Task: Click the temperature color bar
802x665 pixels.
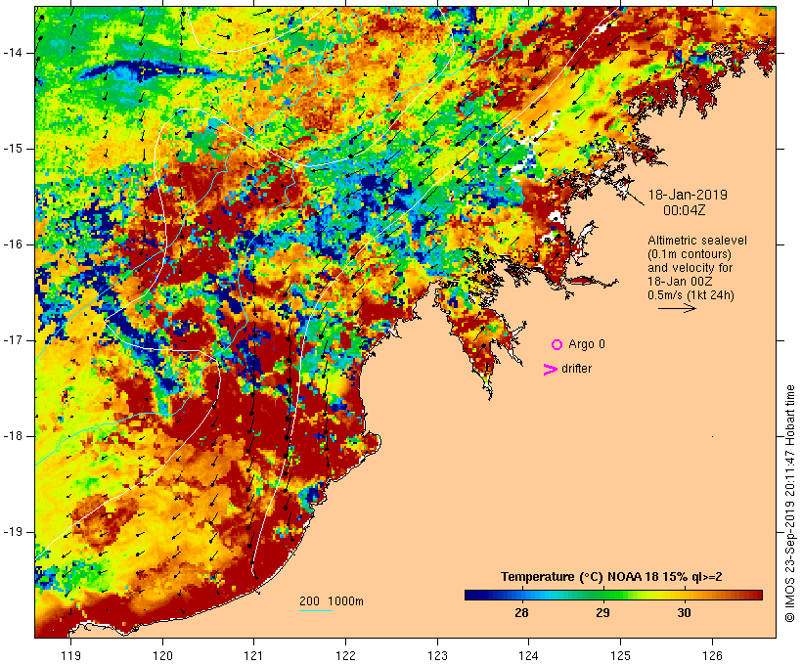Action: pyautogui.click(x=614, y=595)
